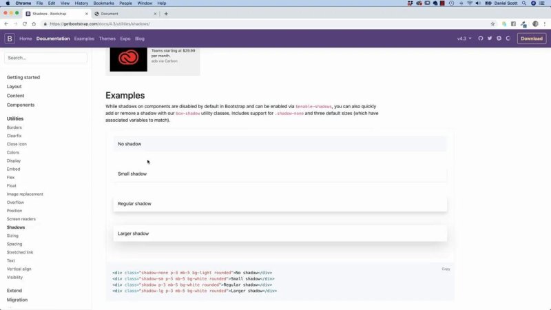Screen dimensions: 551x310
Task: Open Clearfix utility page
Action: coord(14,136)
